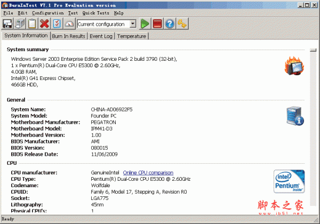Click the PEGATRON manufacturer value
320x224 pixels.
(x=103, y=123)
